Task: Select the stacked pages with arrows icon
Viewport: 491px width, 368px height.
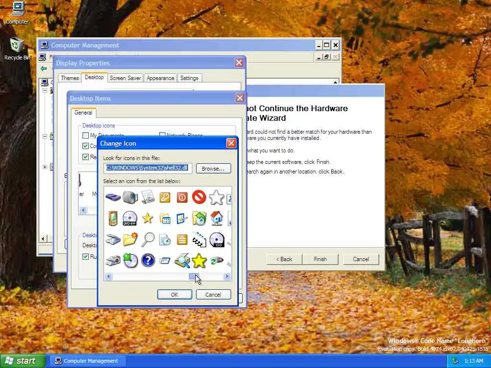Action: click(x=199, y=240)
